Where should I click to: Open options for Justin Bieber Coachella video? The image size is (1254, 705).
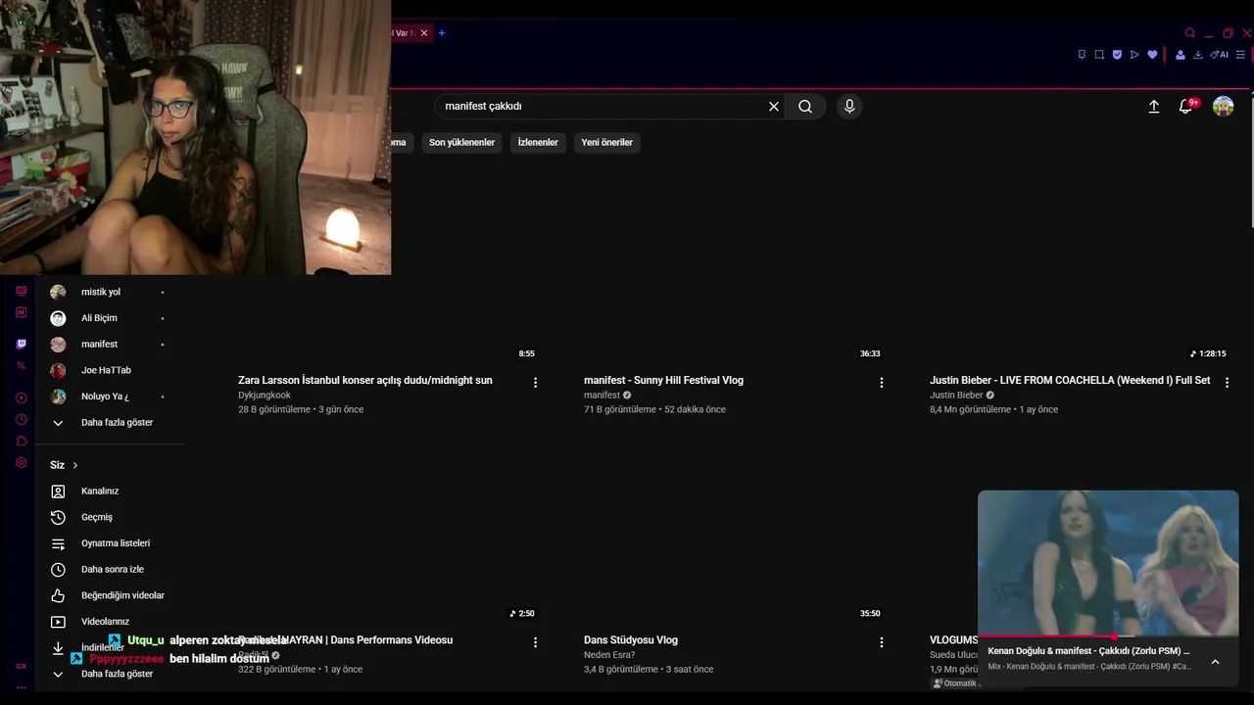tap(1227, 383)
